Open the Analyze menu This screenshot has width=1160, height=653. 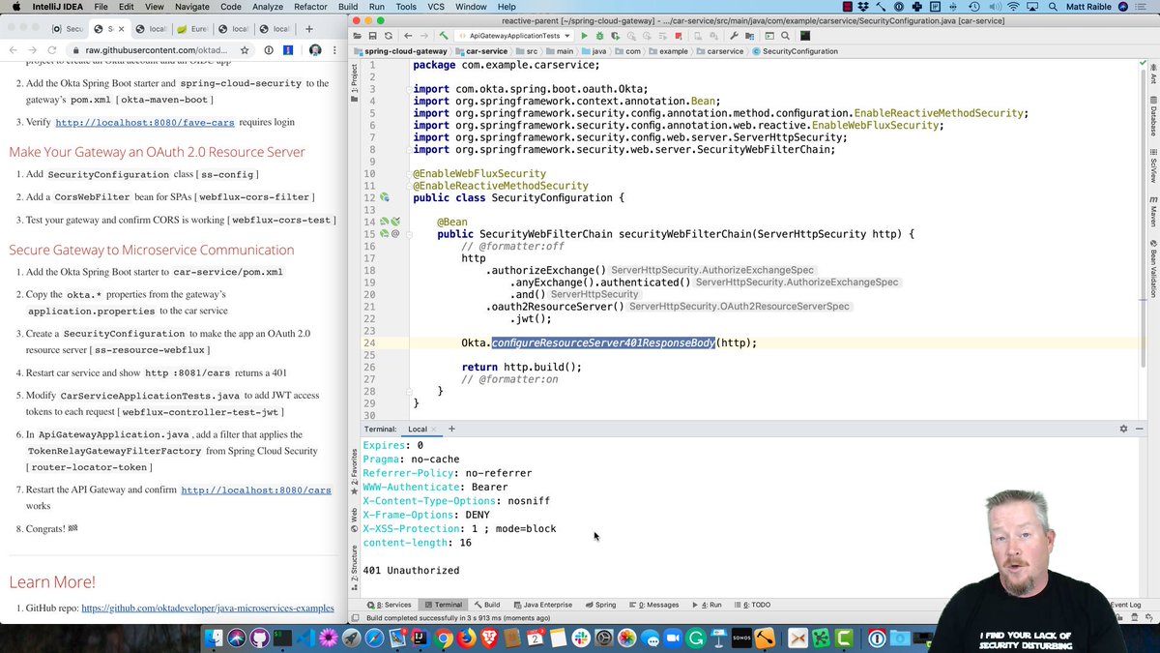[268, 6]
